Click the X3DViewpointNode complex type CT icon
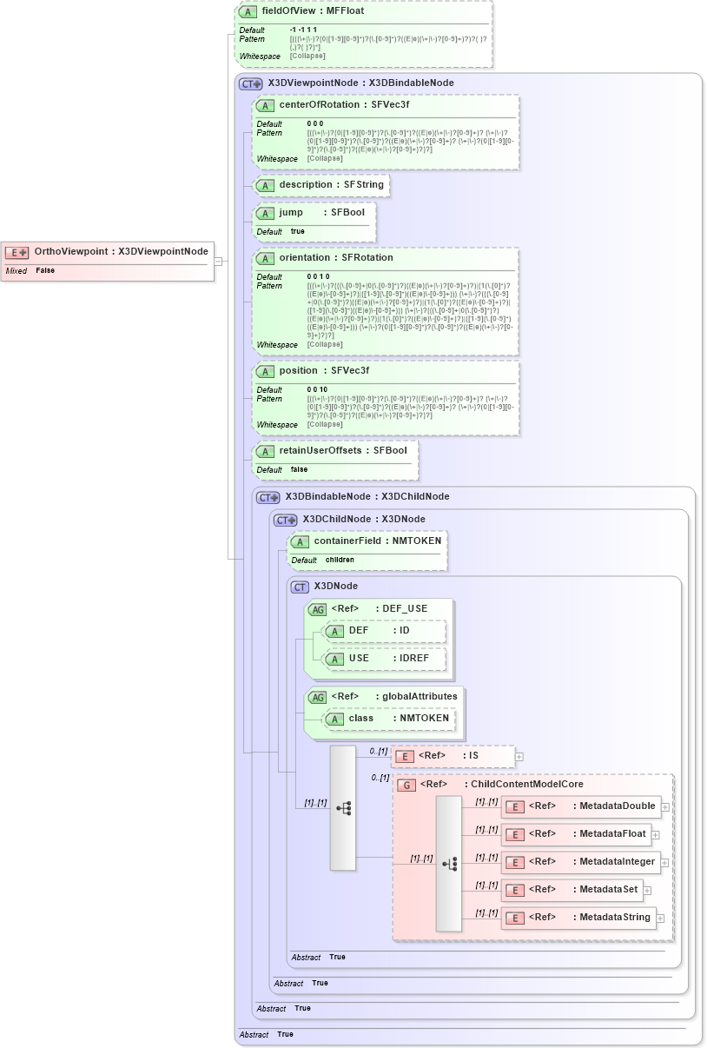Viewport: 707px width, 1048px height. pyautogui.click(x=251, y=84)
